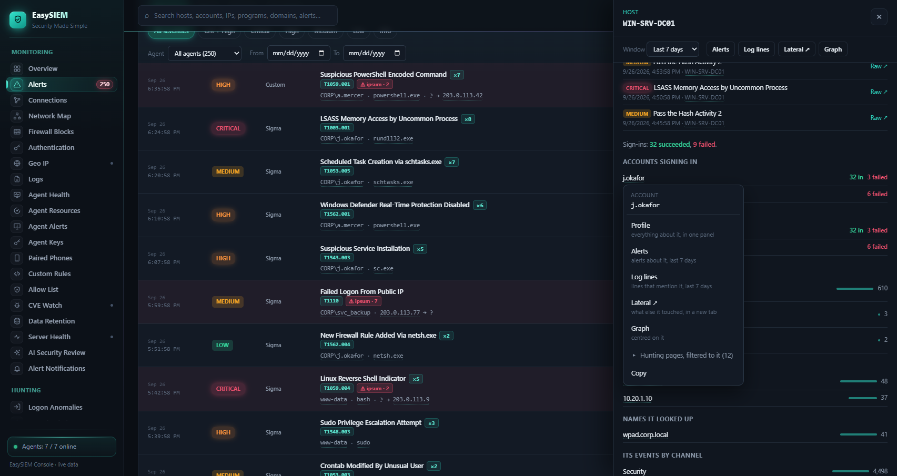Click the CVE Watch icon
This screenshot has width=897, height=476.
(17, 306)
